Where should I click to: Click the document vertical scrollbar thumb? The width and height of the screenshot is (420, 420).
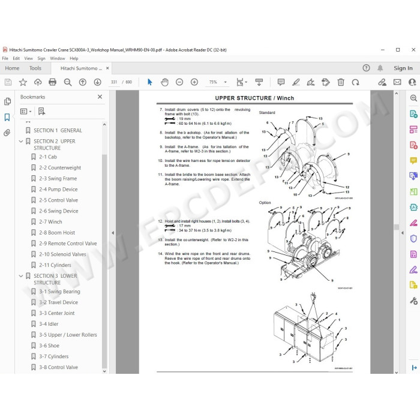[397, 227]
